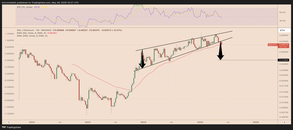Open the ETH currency selector

click(x=285, y=30)
